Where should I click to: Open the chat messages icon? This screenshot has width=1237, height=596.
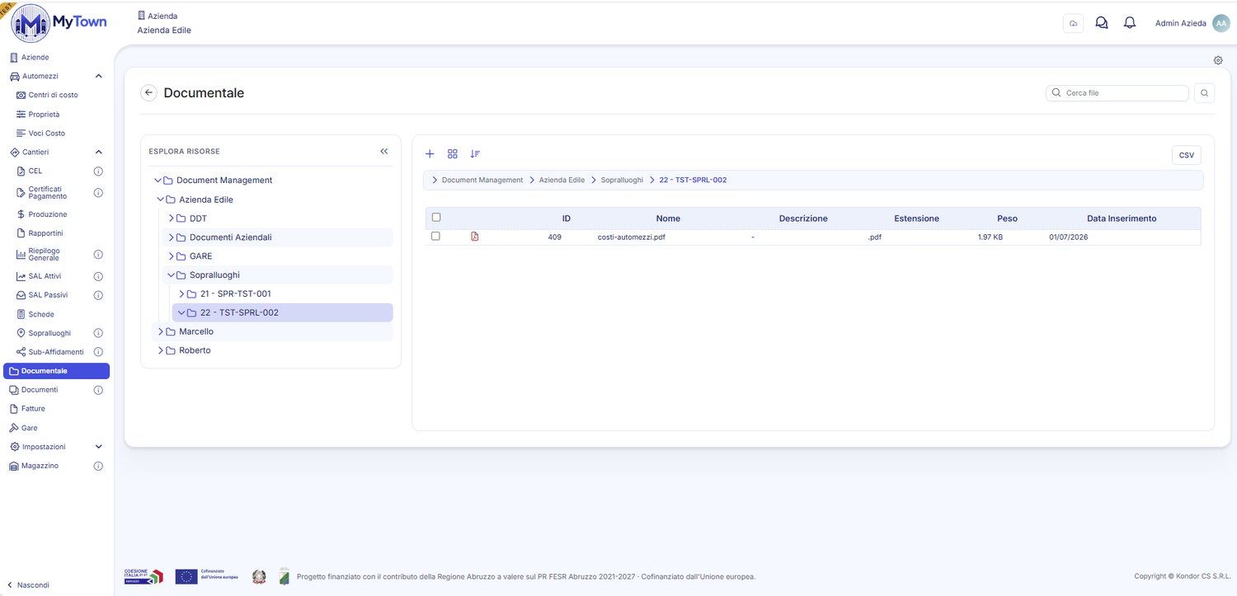click(1101, 23)
